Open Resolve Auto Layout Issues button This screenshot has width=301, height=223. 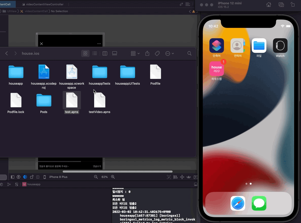click(189, 177)
